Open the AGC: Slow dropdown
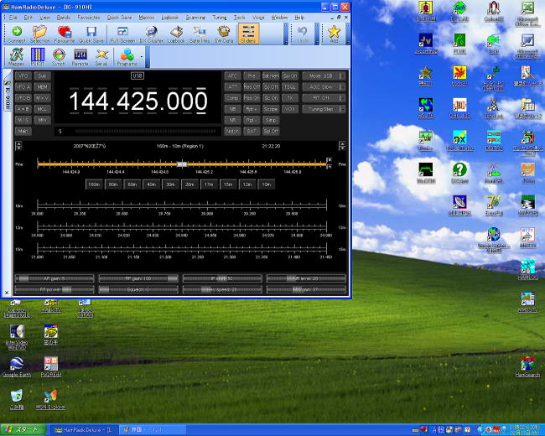Viewport: 545px width, 436px height. click(324, 87)
